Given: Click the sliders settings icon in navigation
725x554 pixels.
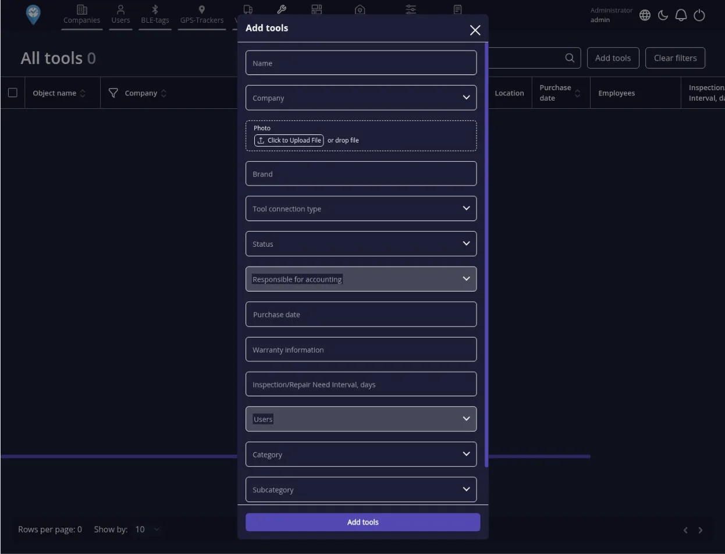Looking at the screenshot, I should [411, 9].
